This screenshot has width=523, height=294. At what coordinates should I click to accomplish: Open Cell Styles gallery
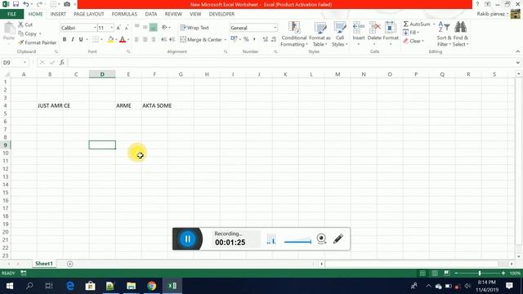(x=340, y=34)
